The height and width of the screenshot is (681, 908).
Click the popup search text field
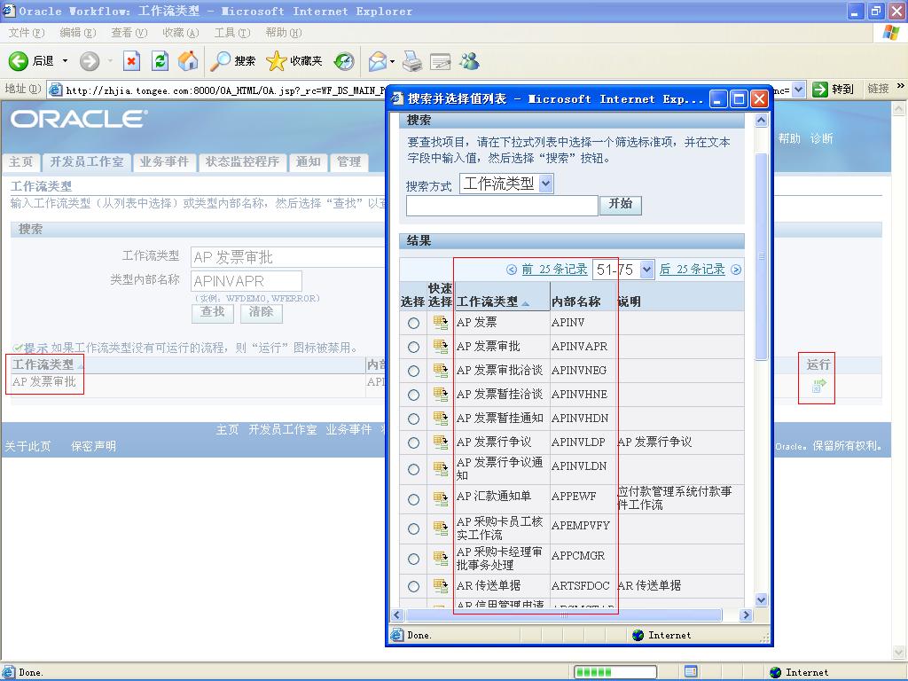502,206
